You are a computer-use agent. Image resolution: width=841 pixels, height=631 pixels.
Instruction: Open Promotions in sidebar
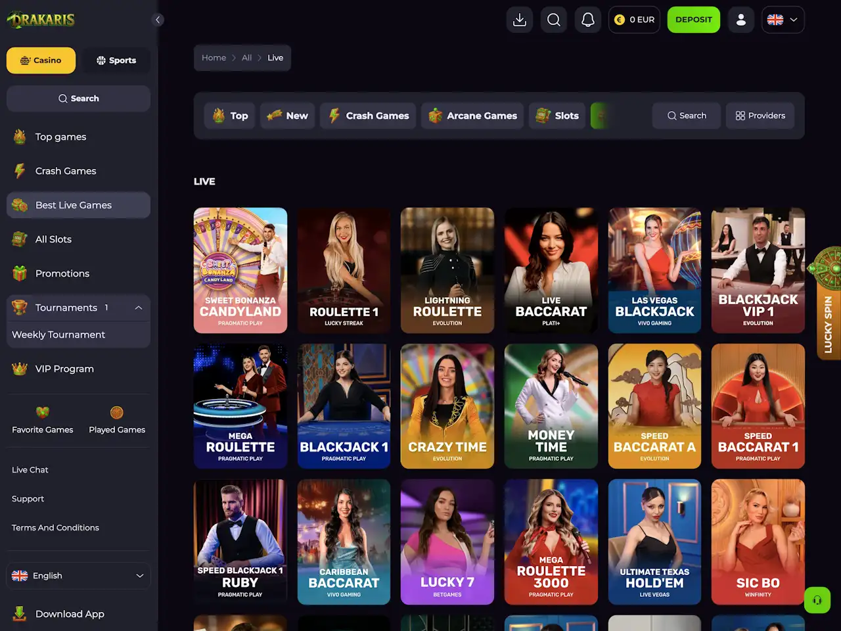(78, 273)
